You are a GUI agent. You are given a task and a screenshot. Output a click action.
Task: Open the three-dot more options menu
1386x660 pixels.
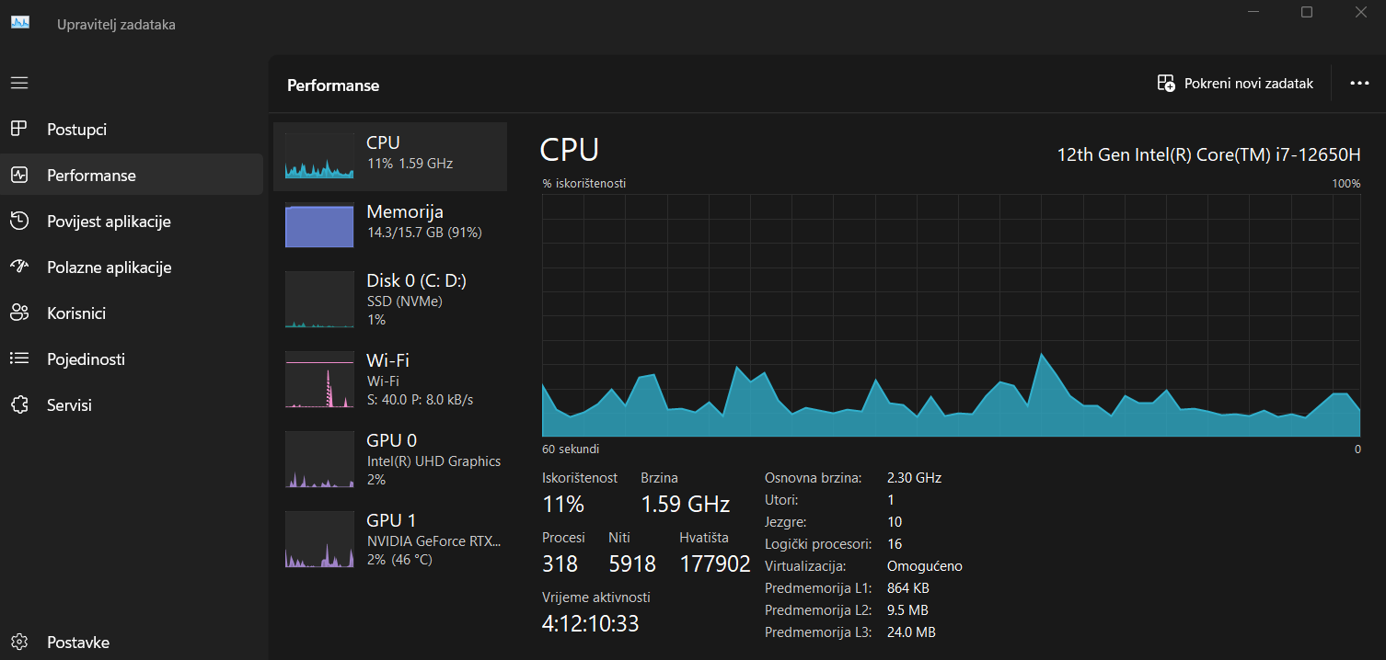click(x=1359, y=83)
